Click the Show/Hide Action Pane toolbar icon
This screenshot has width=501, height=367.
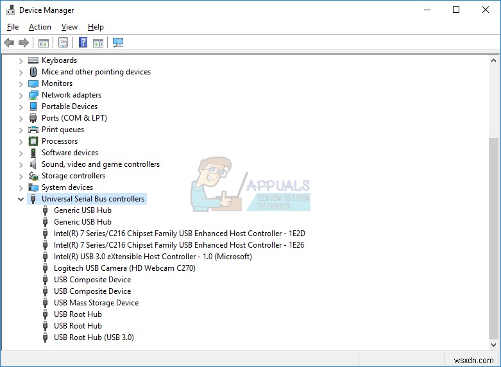coord(98,42)
